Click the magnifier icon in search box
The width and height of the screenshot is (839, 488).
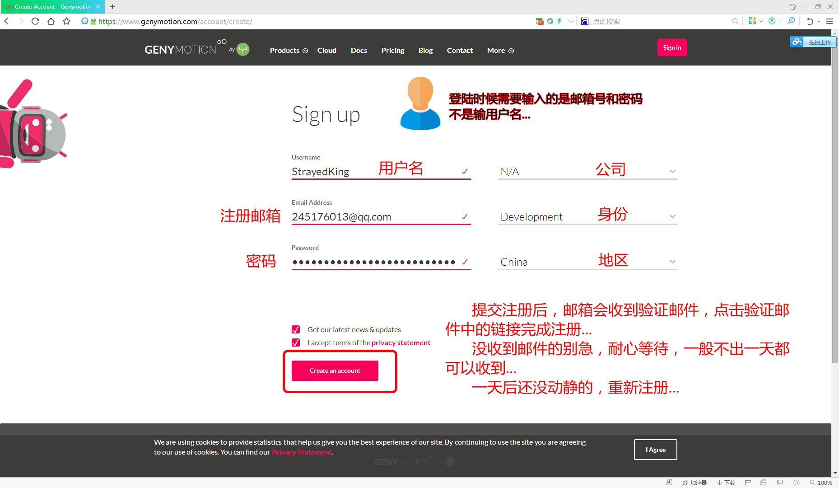pyautogui.click(x=735, y=21)
